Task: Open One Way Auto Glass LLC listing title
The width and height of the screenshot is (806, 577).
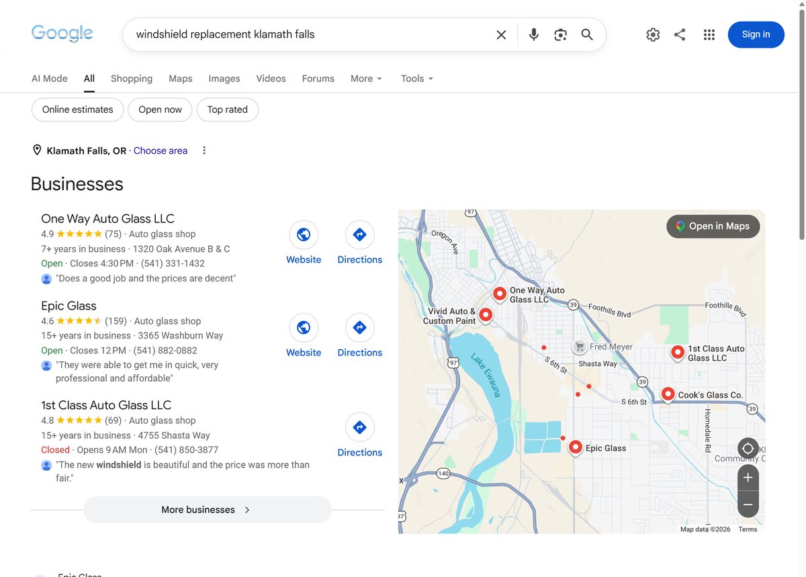Action: tap(107, 218)
